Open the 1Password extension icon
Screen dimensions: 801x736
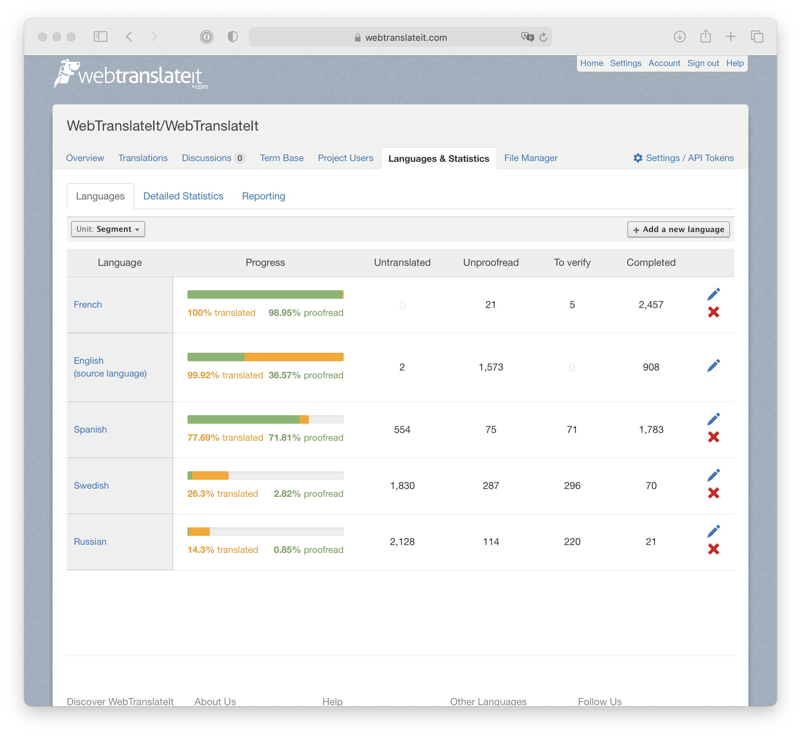[x=206, y=37]
